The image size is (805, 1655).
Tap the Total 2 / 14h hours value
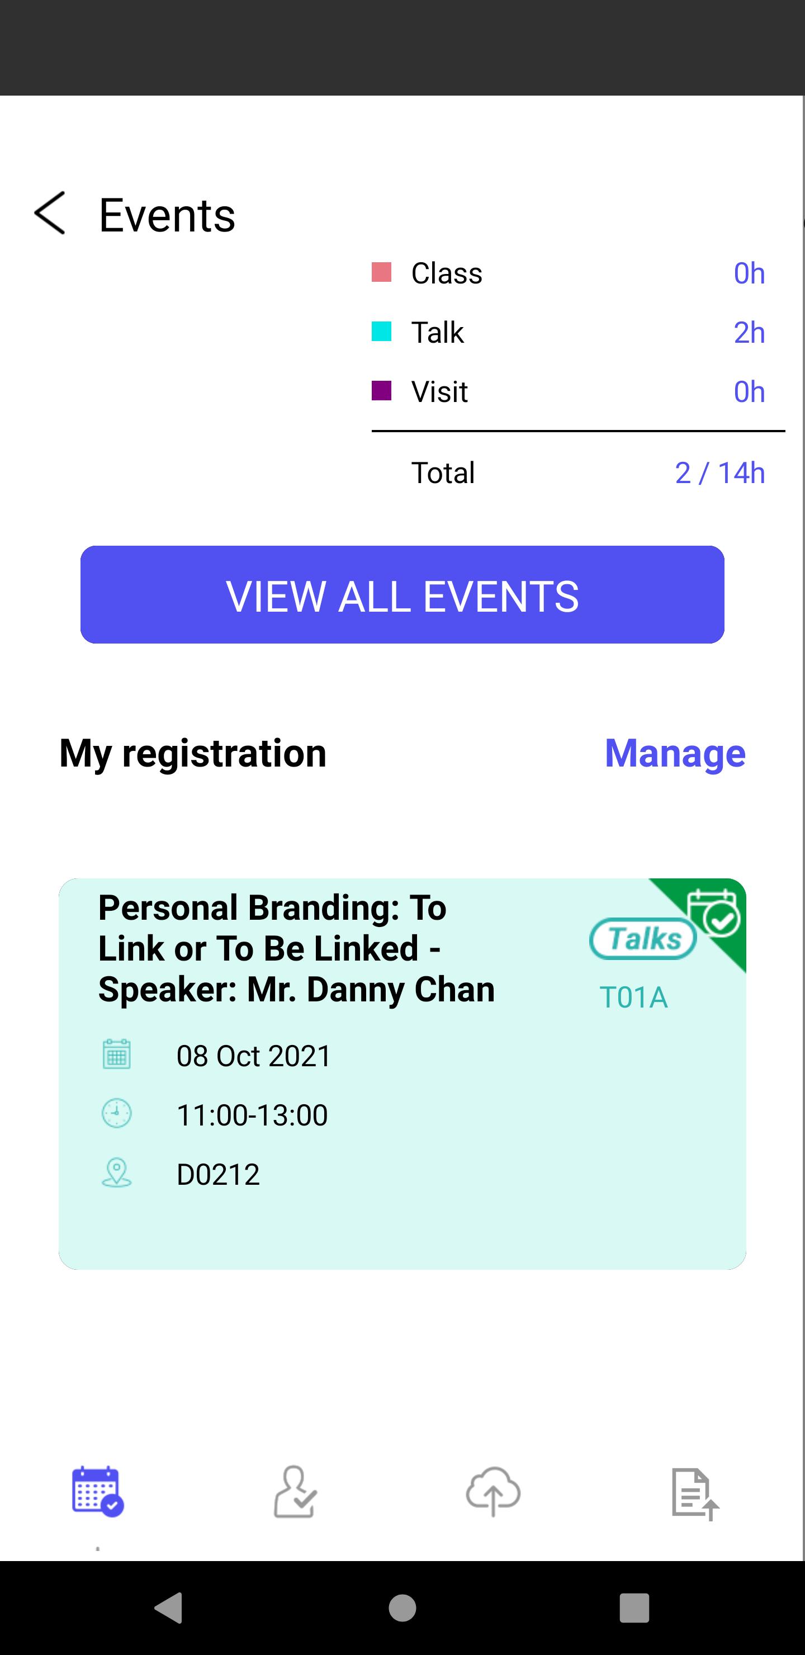coord(719,473)
